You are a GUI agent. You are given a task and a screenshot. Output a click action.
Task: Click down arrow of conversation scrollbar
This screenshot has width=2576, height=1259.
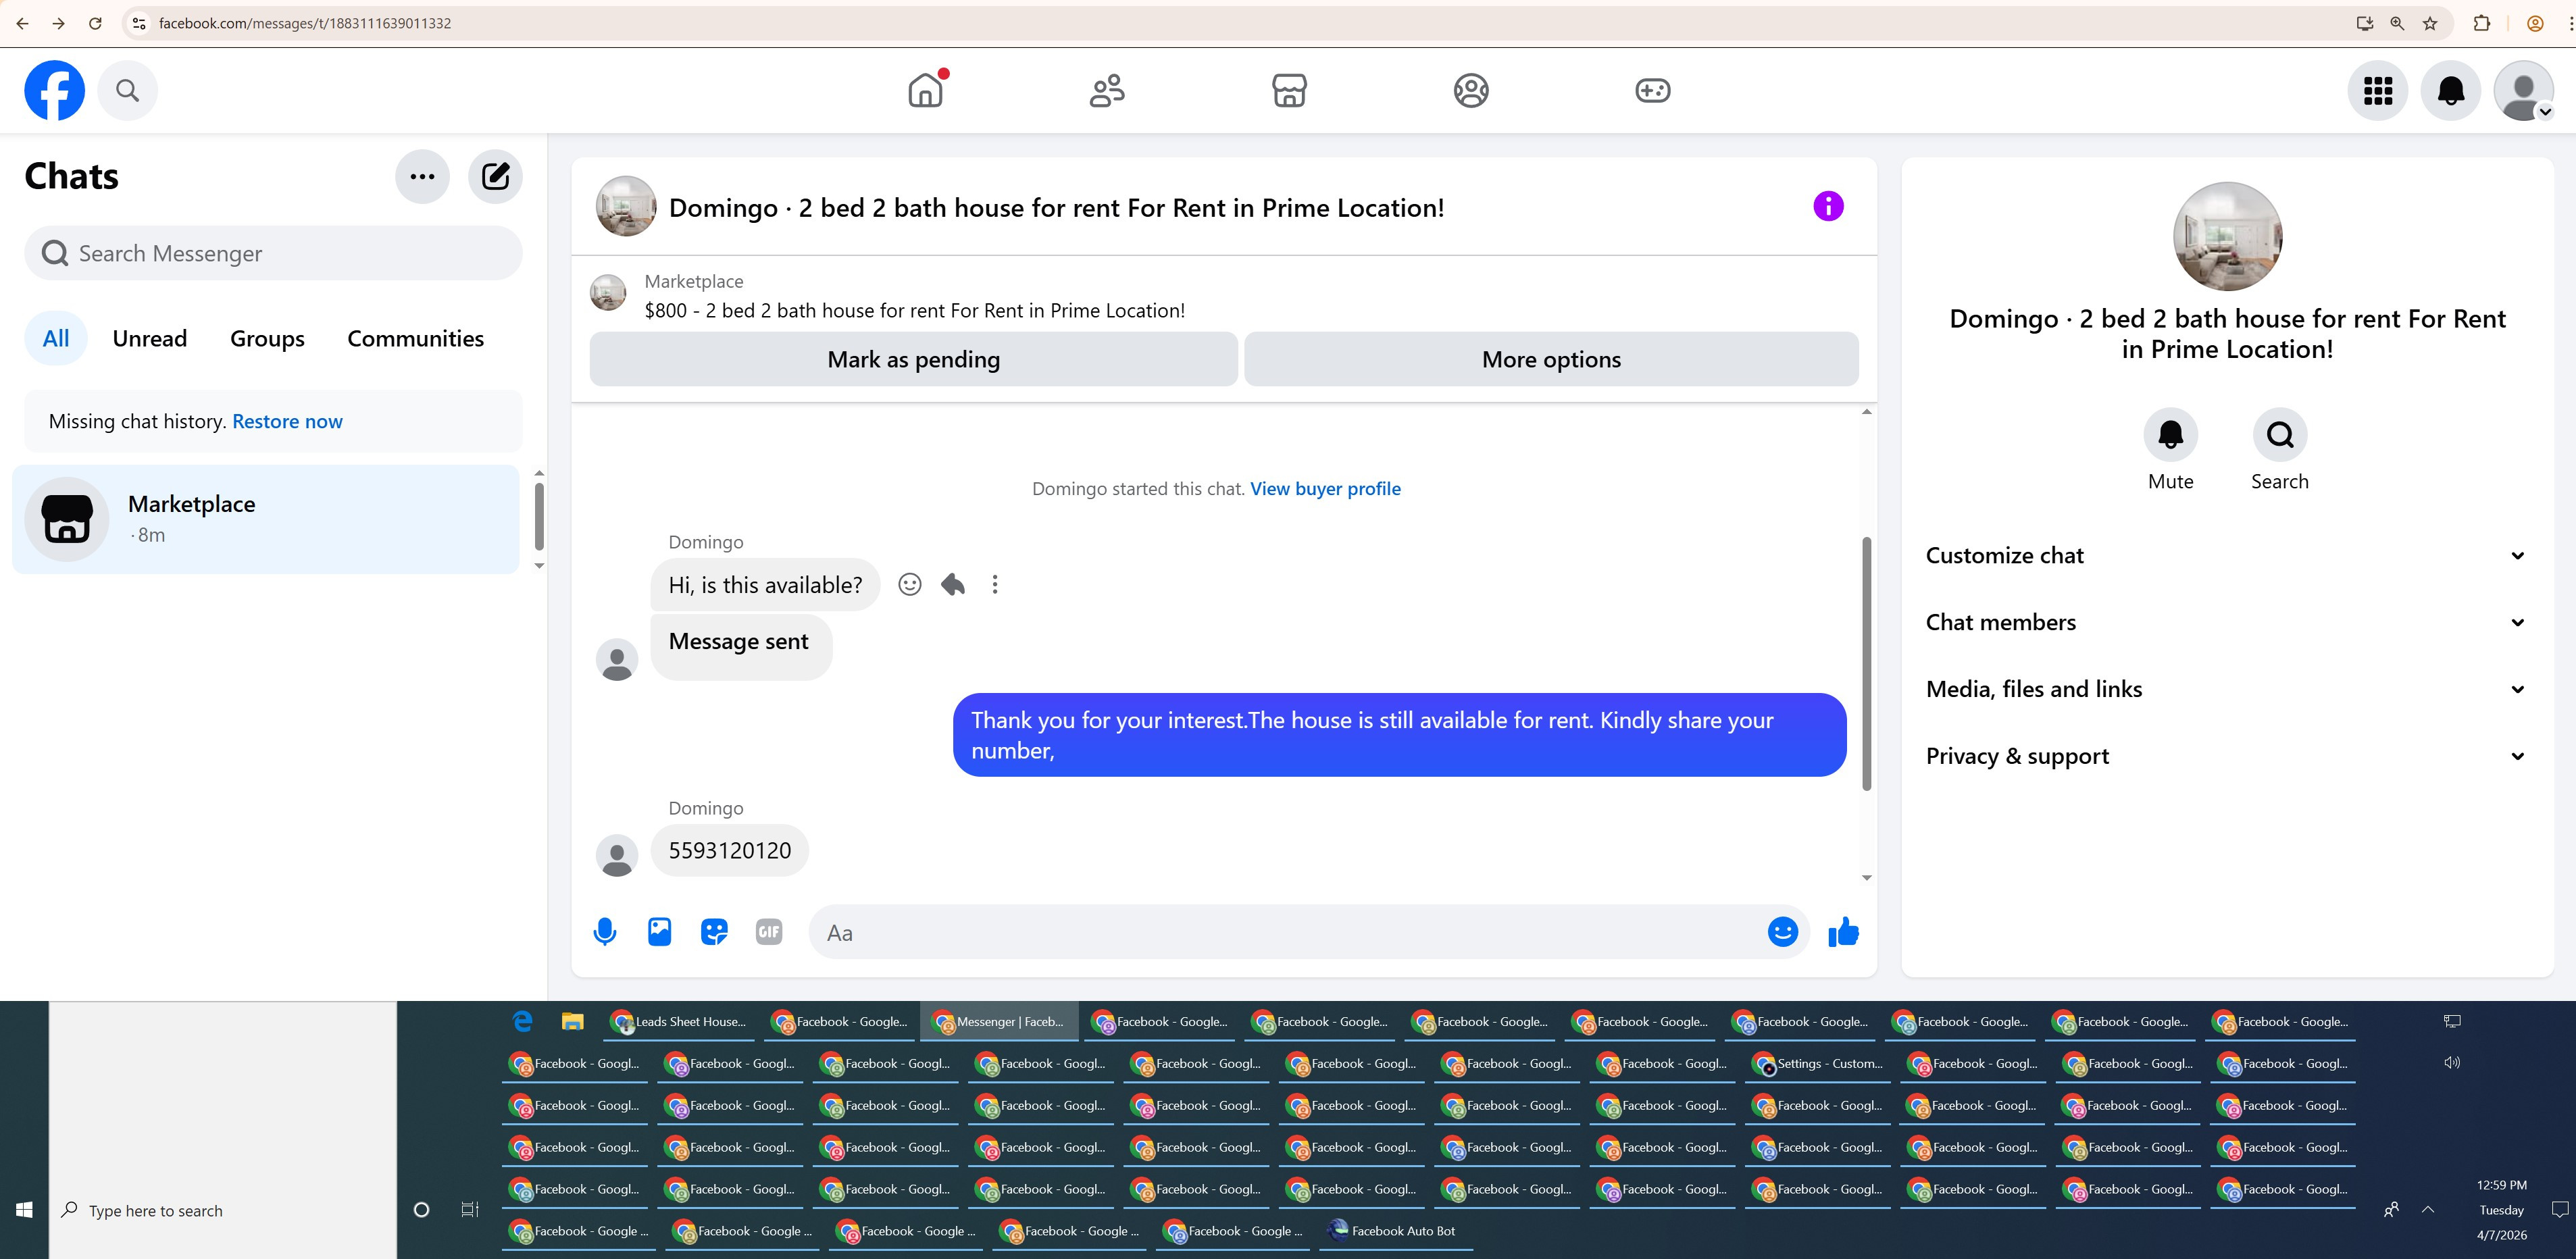click(x=1866, y=878)
